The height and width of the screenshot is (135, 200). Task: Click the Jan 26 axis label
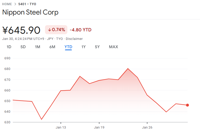point(147,127)
